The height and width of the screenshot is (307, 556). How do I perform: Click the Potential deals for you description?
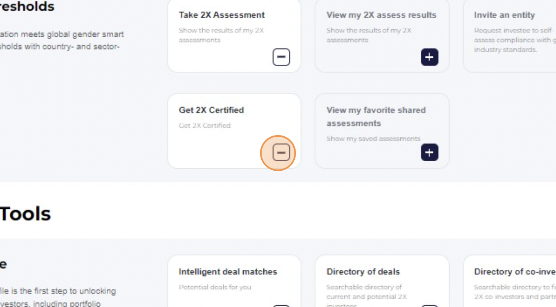(215, 287)
